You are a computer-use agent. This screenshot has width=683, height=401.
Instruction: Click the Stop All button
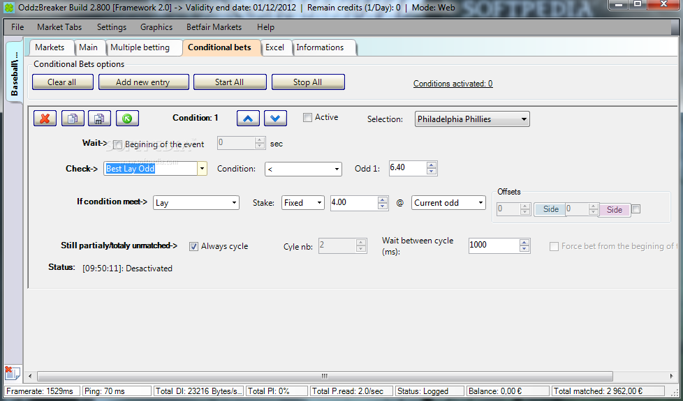pos(307,82)
